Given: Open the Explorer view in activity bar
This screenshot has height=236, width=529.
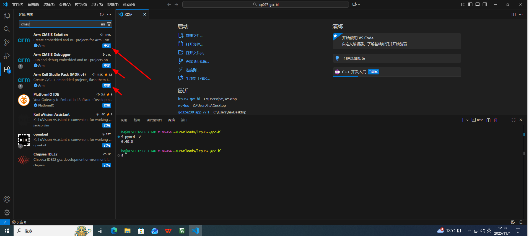Looking at the screenshot, I should point(7,16).
